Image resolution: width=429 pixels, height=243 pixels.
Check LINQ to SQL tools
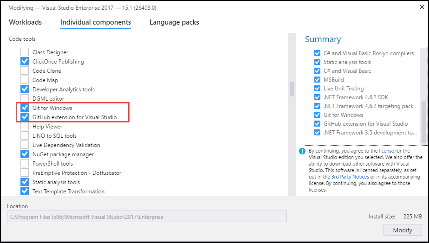(x=25, y=136)
